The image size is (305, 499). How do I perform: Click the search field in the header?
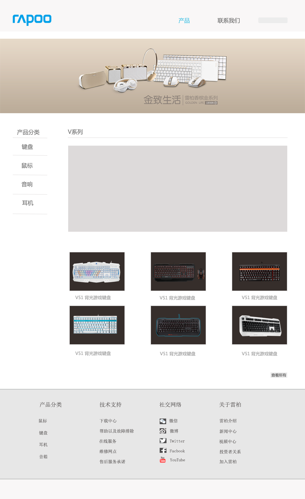click(x=273, y=20)
